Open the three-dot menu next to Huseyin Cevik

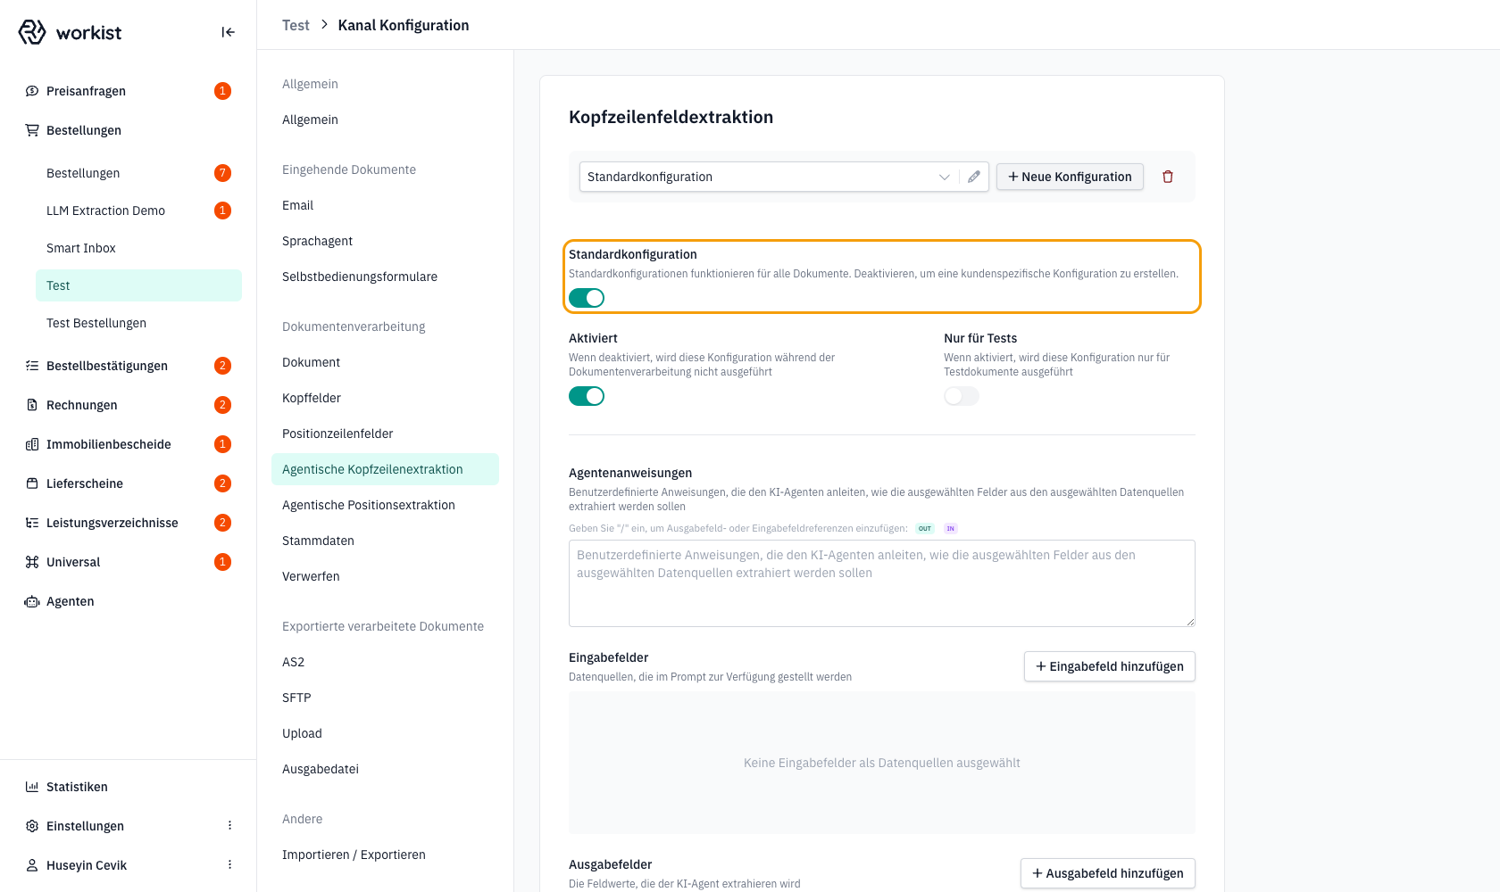click(229, 865)
